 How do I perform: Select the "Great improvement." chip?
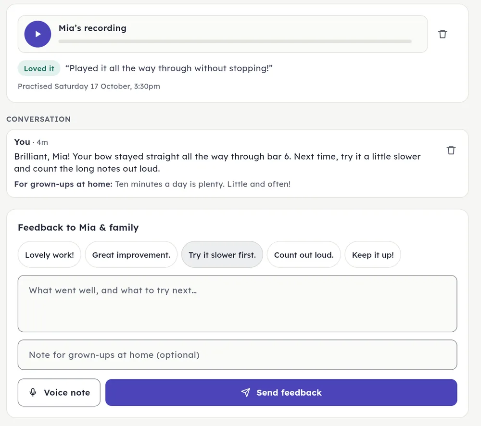(131, 254)
